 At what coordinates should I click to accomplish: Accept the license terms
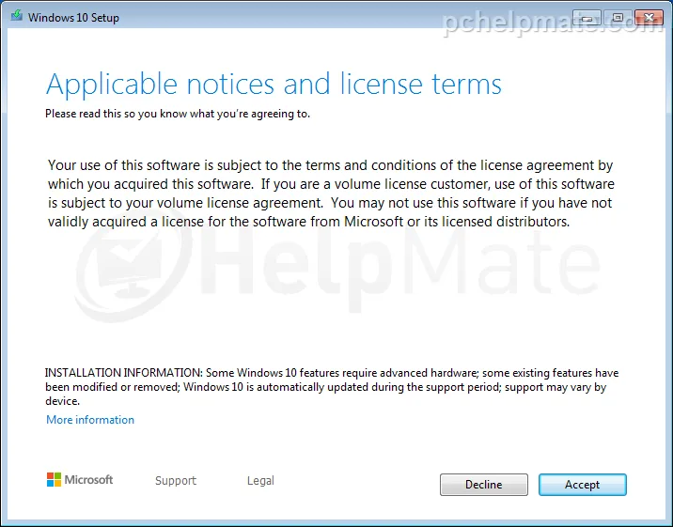pos(583,485)
